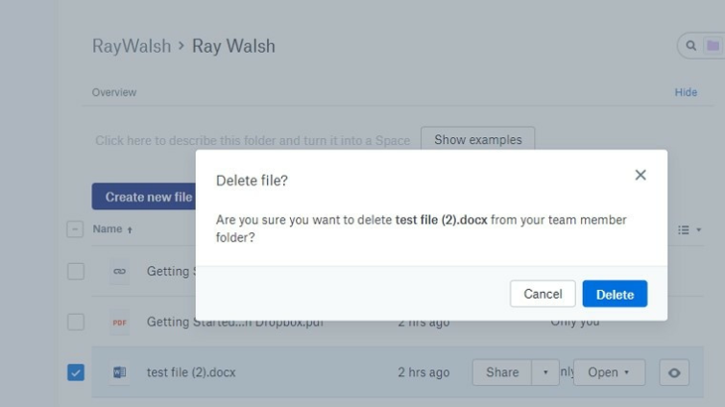Viewport: 725px width, 407px height.
Task: Expand the view options dropdown arrow
Action: pyautogui.click(x=699, y=229)
